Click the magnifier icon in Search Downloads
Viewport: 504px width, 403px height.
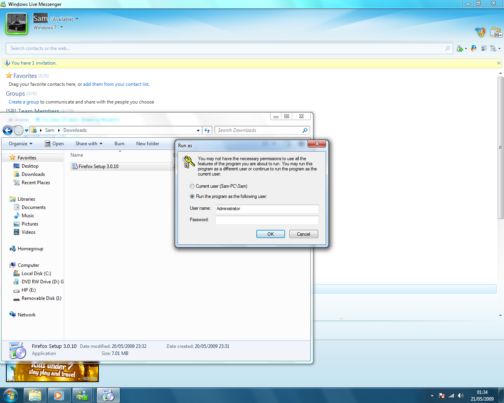click(305, 130)
